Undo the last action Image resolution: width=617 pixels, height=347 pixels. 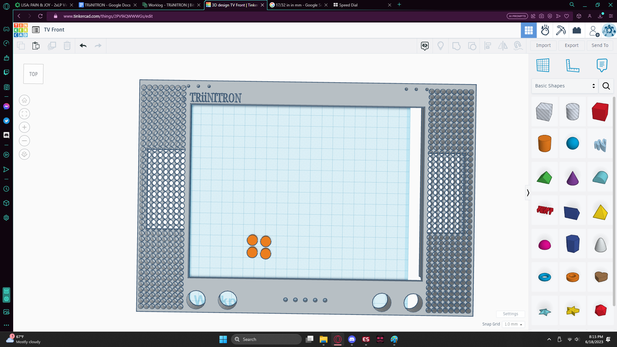coord(83,46)
